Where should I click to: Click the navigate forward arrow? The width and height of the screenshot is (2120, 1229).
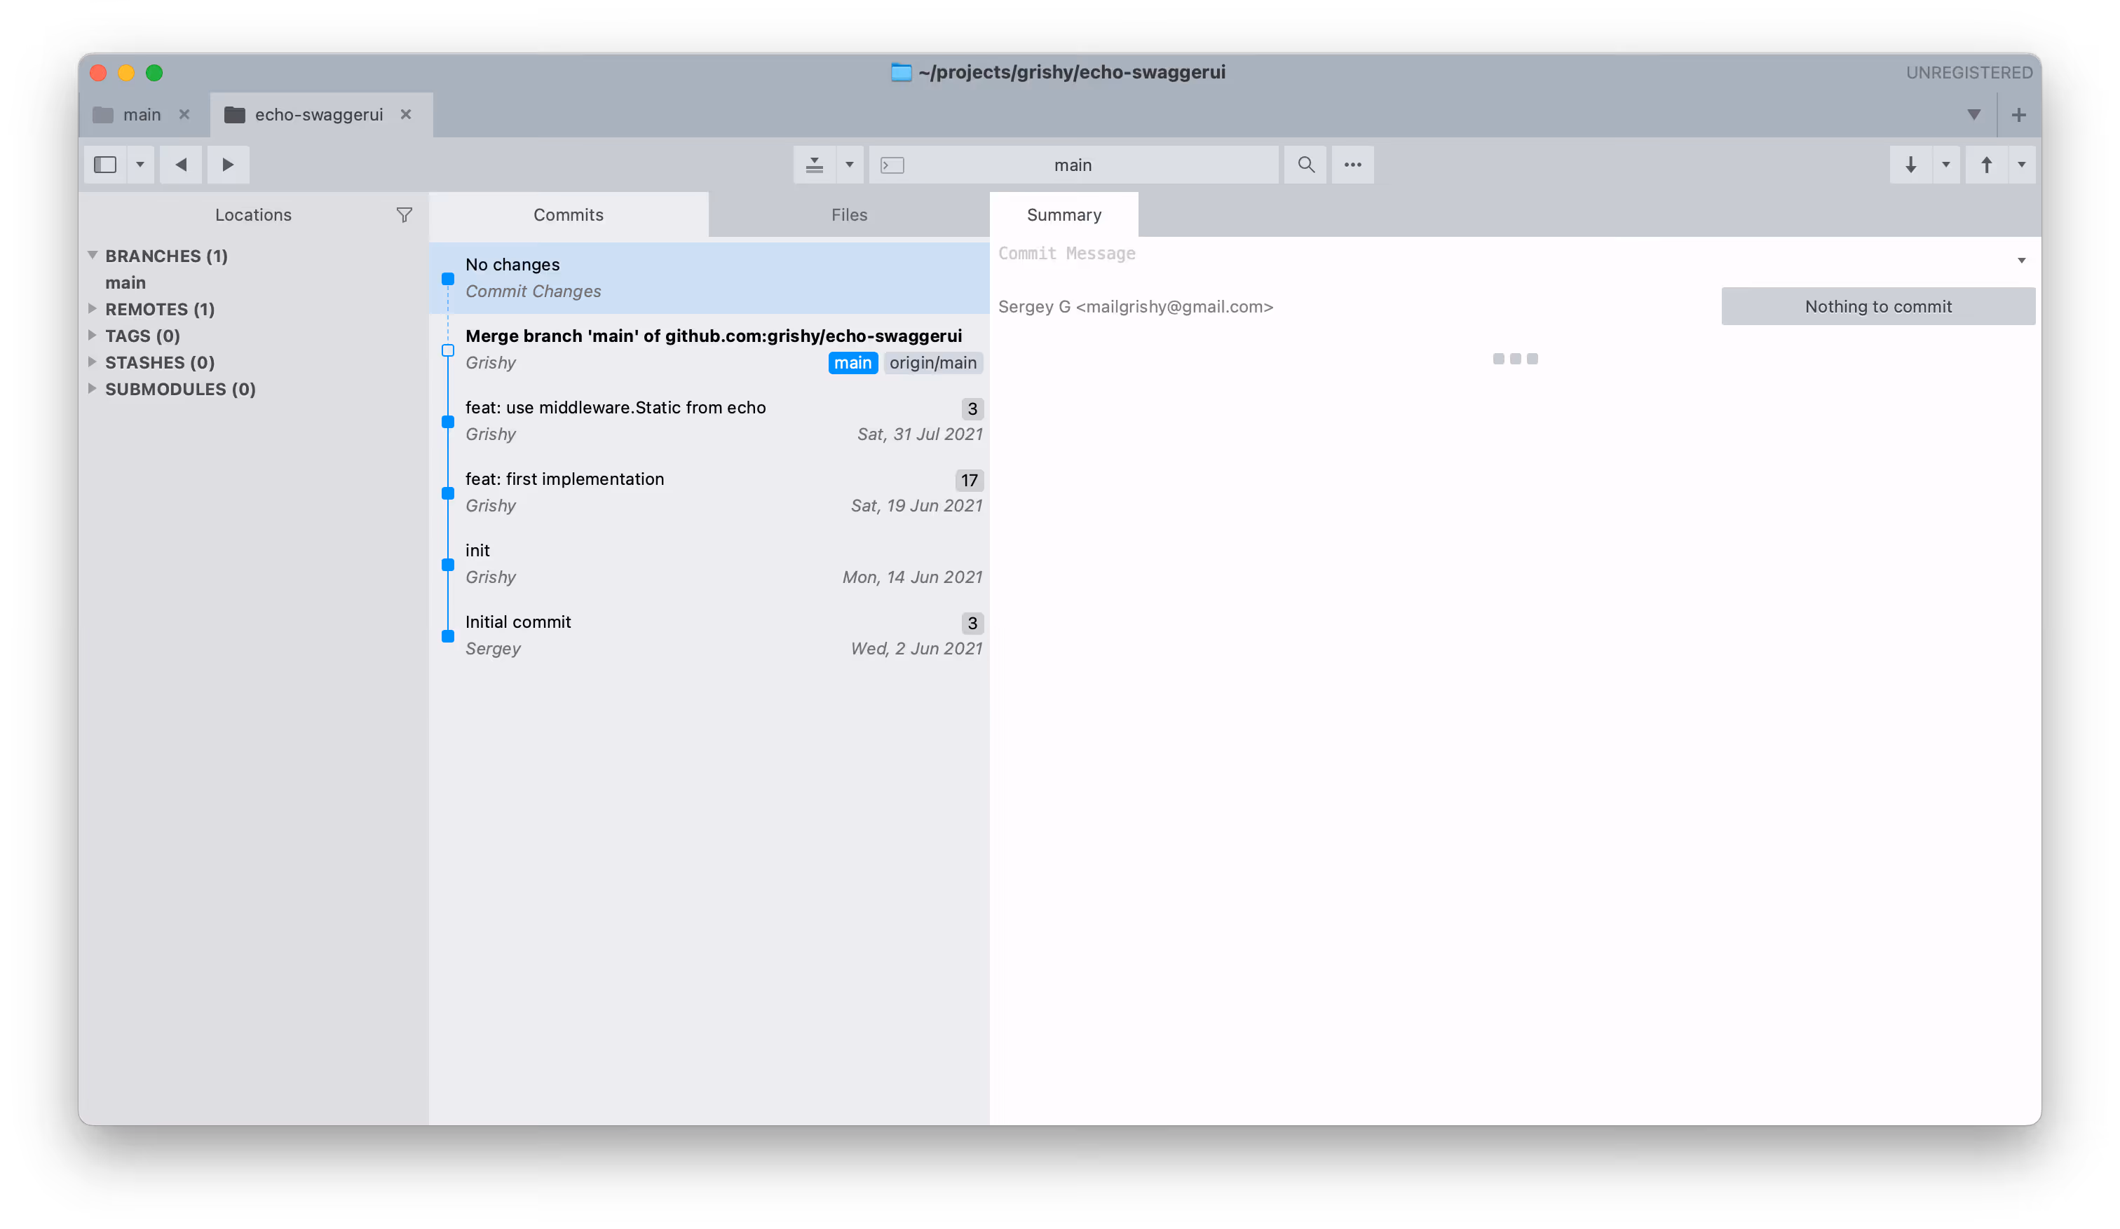227,165
